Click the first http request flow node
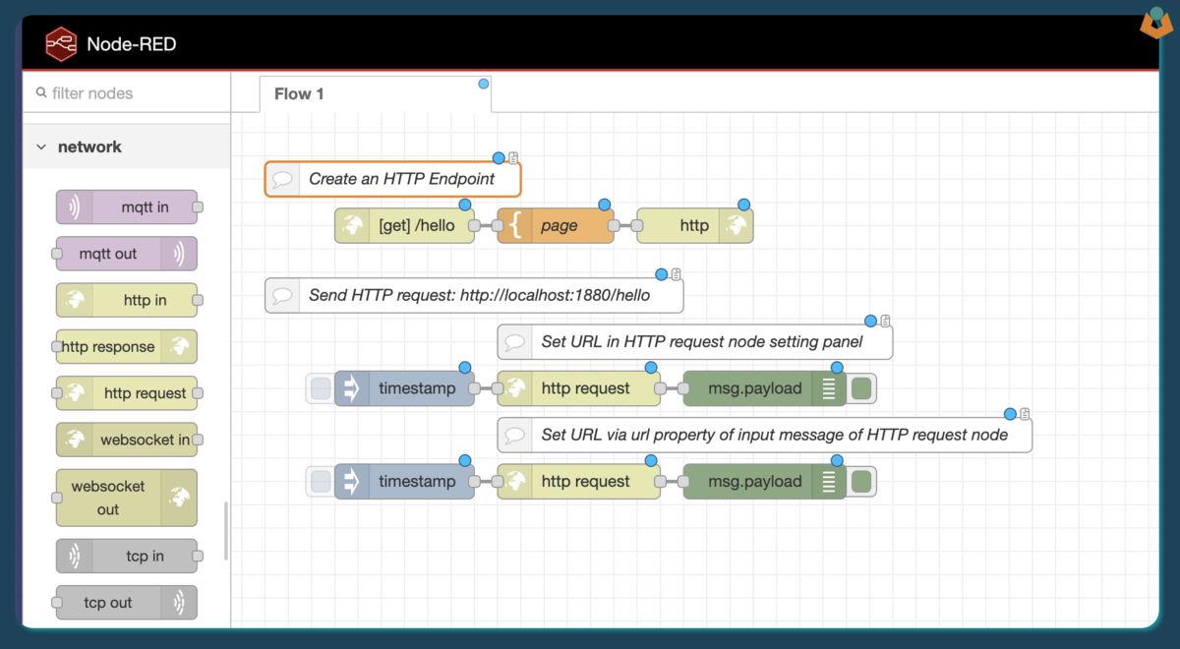The image size is (1180, 649). tap(579, 388)
